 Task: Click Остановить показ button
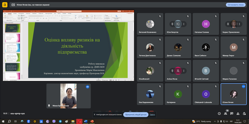tap(236, 5)
